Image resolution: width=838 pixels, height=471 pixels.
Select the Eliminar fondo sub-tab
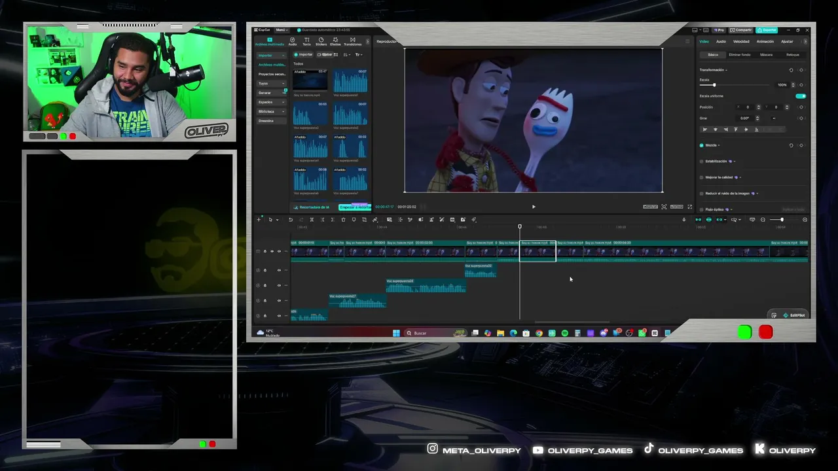[x=740, y=55]
